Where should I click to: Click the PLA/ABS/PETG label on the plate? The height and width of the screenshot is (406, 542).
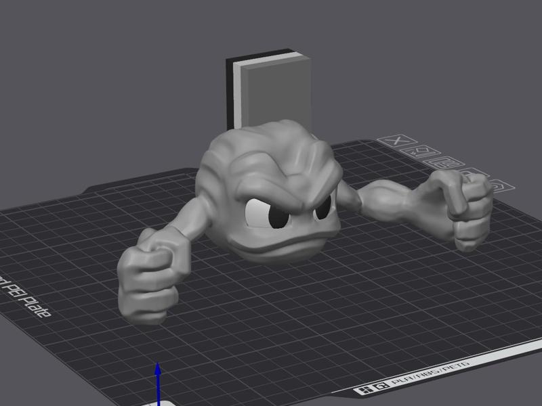point(431,374)
